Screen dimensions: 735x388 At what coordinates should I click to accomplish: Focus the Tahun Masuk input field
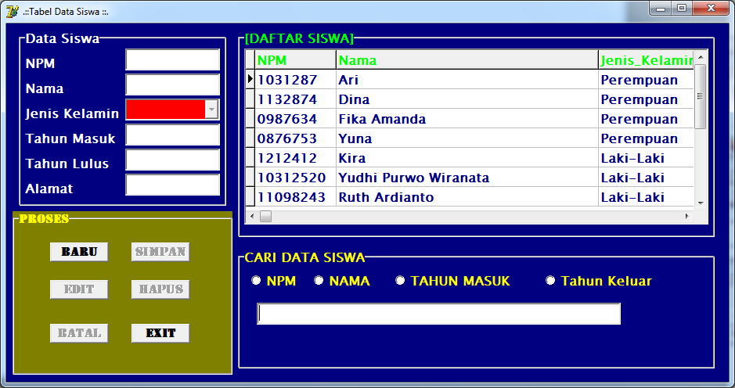[x=172, y=135]
